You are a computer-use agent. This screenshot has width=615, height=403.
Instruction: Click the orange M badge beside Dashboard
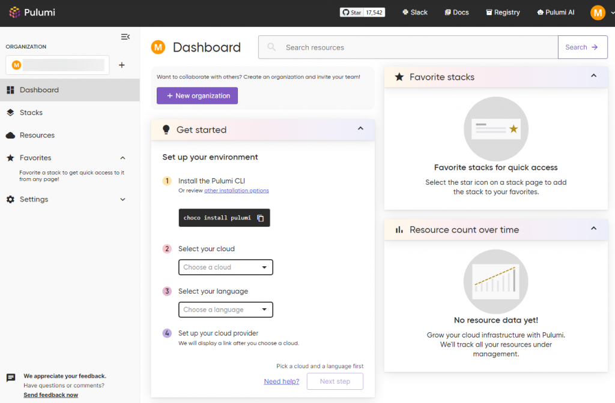[x=158, y=47]
